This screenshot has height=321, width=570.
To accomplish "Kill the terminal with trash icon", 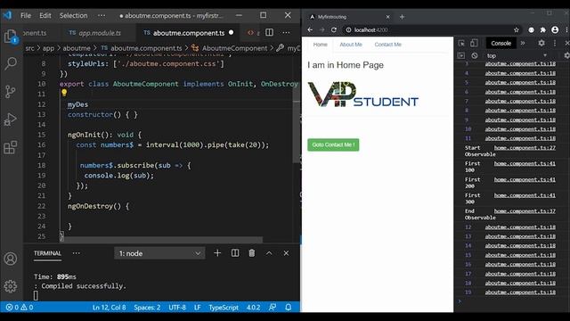I will [x=251, y=253].
